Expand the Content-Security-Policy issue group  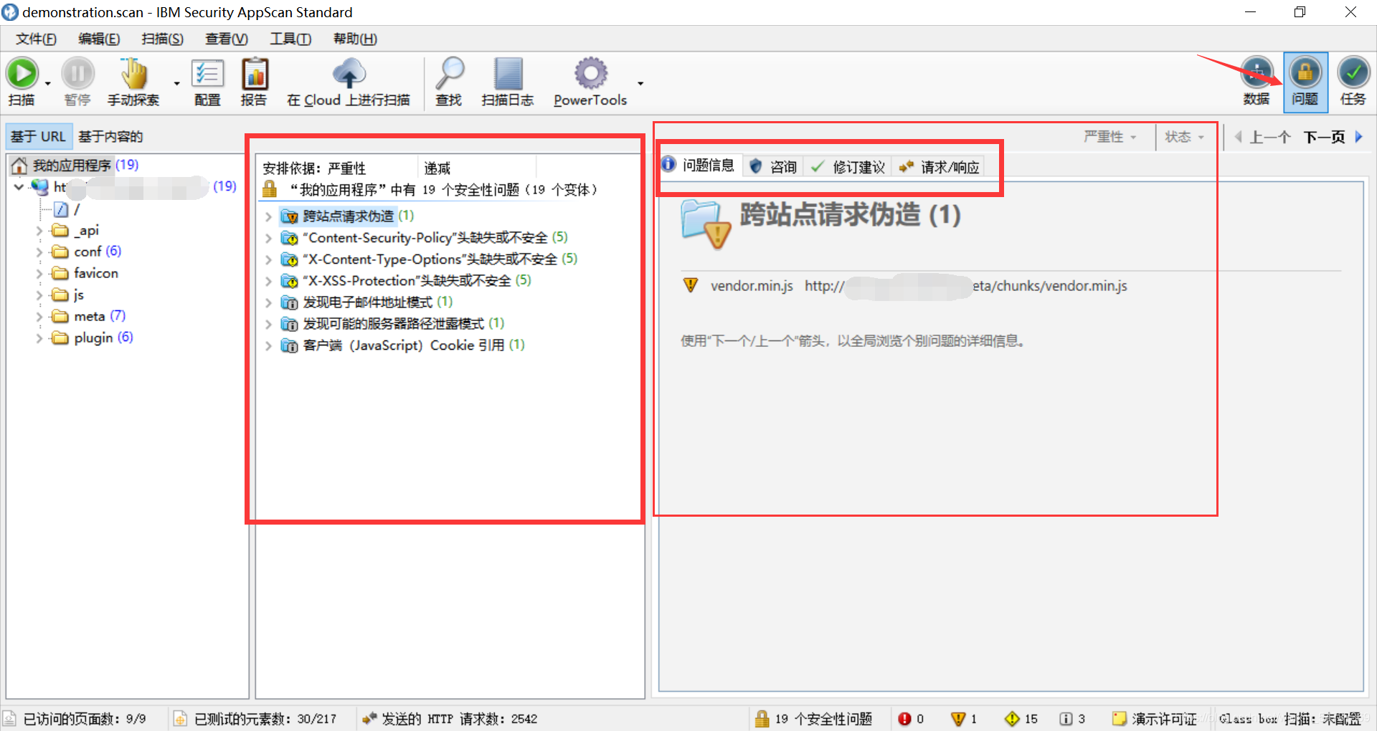point(268,238)
